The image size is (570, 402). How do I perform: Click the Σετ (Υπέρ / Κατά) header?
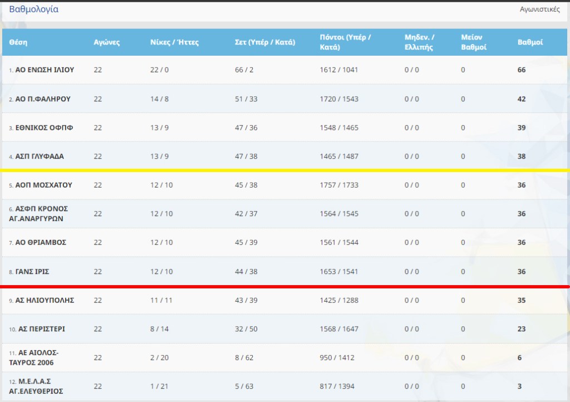point(265,42)
